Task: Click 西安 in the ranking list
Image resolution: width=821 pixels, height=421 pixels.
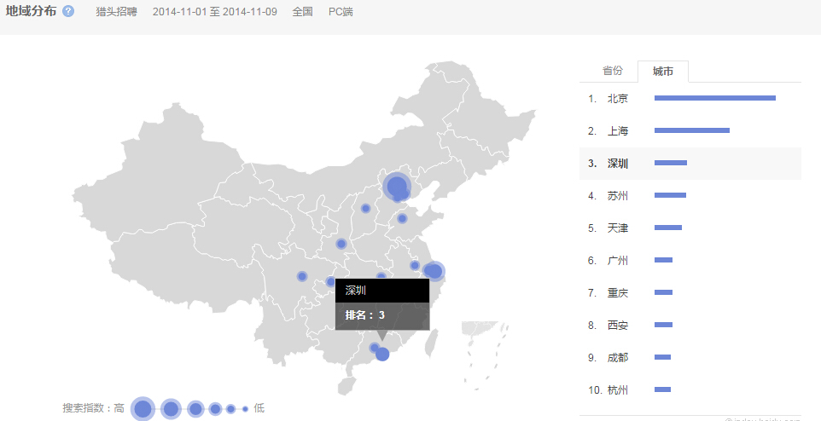Action: click(x=618, y=326)
